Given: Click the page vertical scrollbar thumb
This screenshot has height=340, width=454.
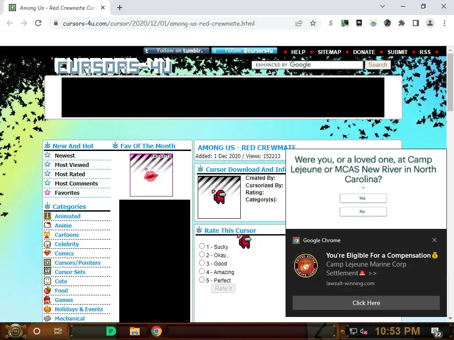Looking at the screenshot, I should pos(450,81).
